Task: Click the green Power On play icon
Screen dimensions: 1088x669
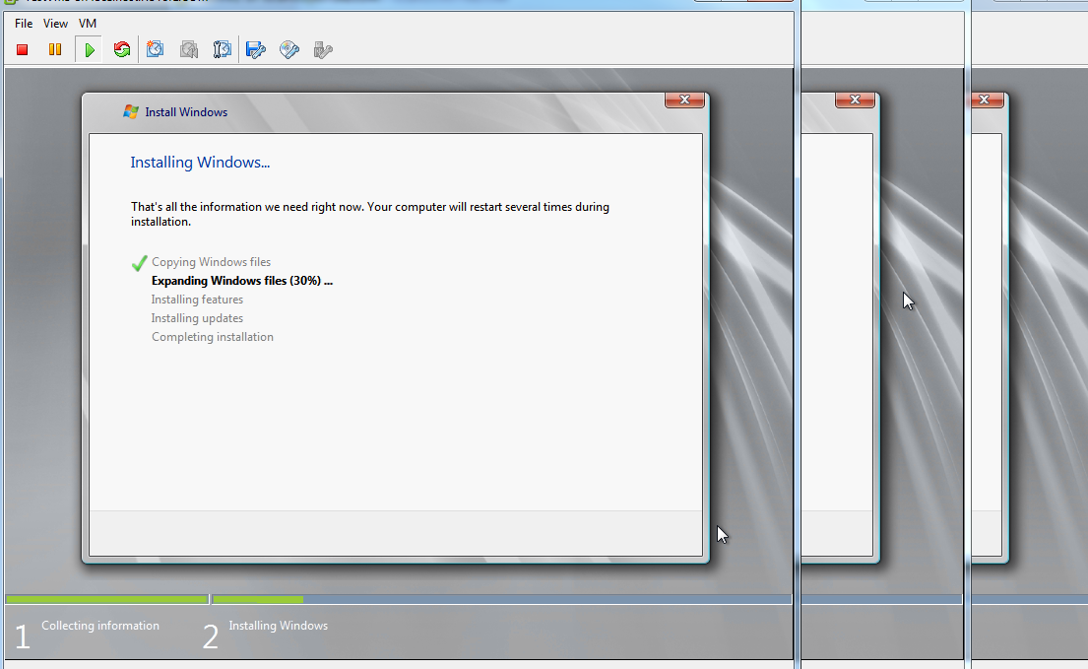Action: (x=90, y=49)
